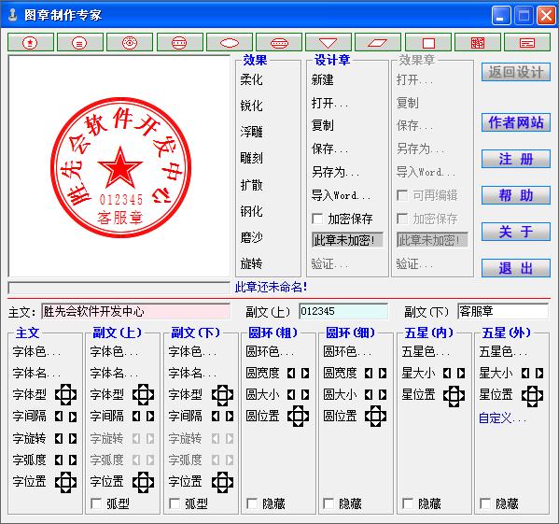Click the 副文(上) input field showing 012345

click(343, 311)
